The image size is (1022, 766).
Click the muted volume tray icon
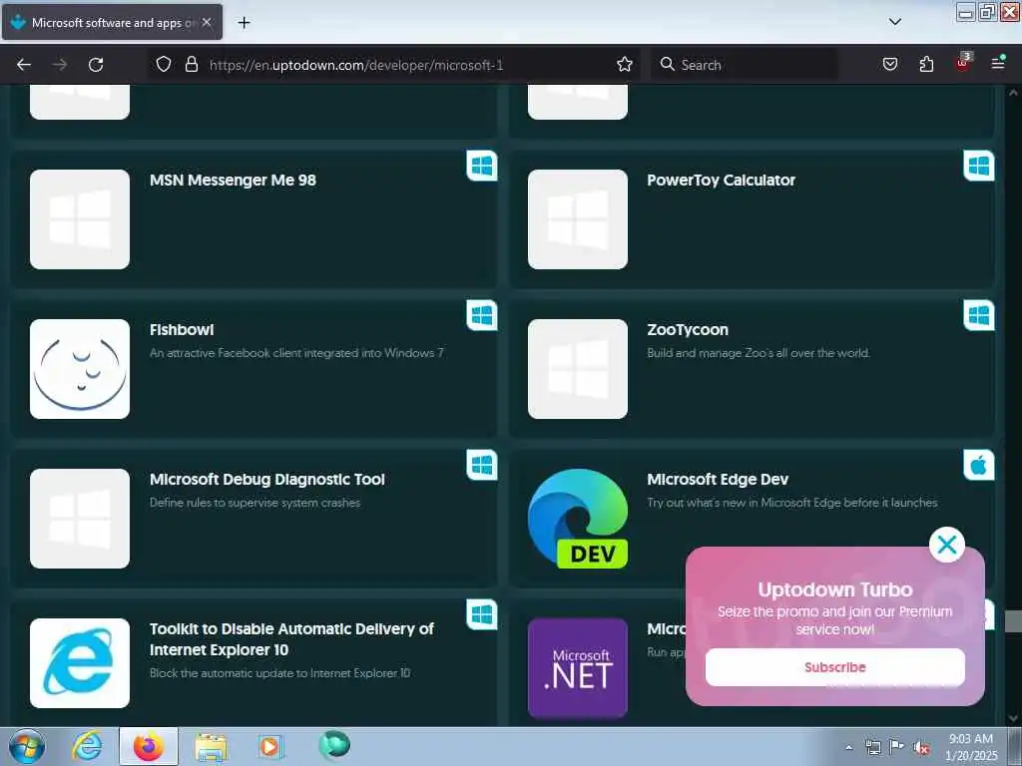click(921, 747)
